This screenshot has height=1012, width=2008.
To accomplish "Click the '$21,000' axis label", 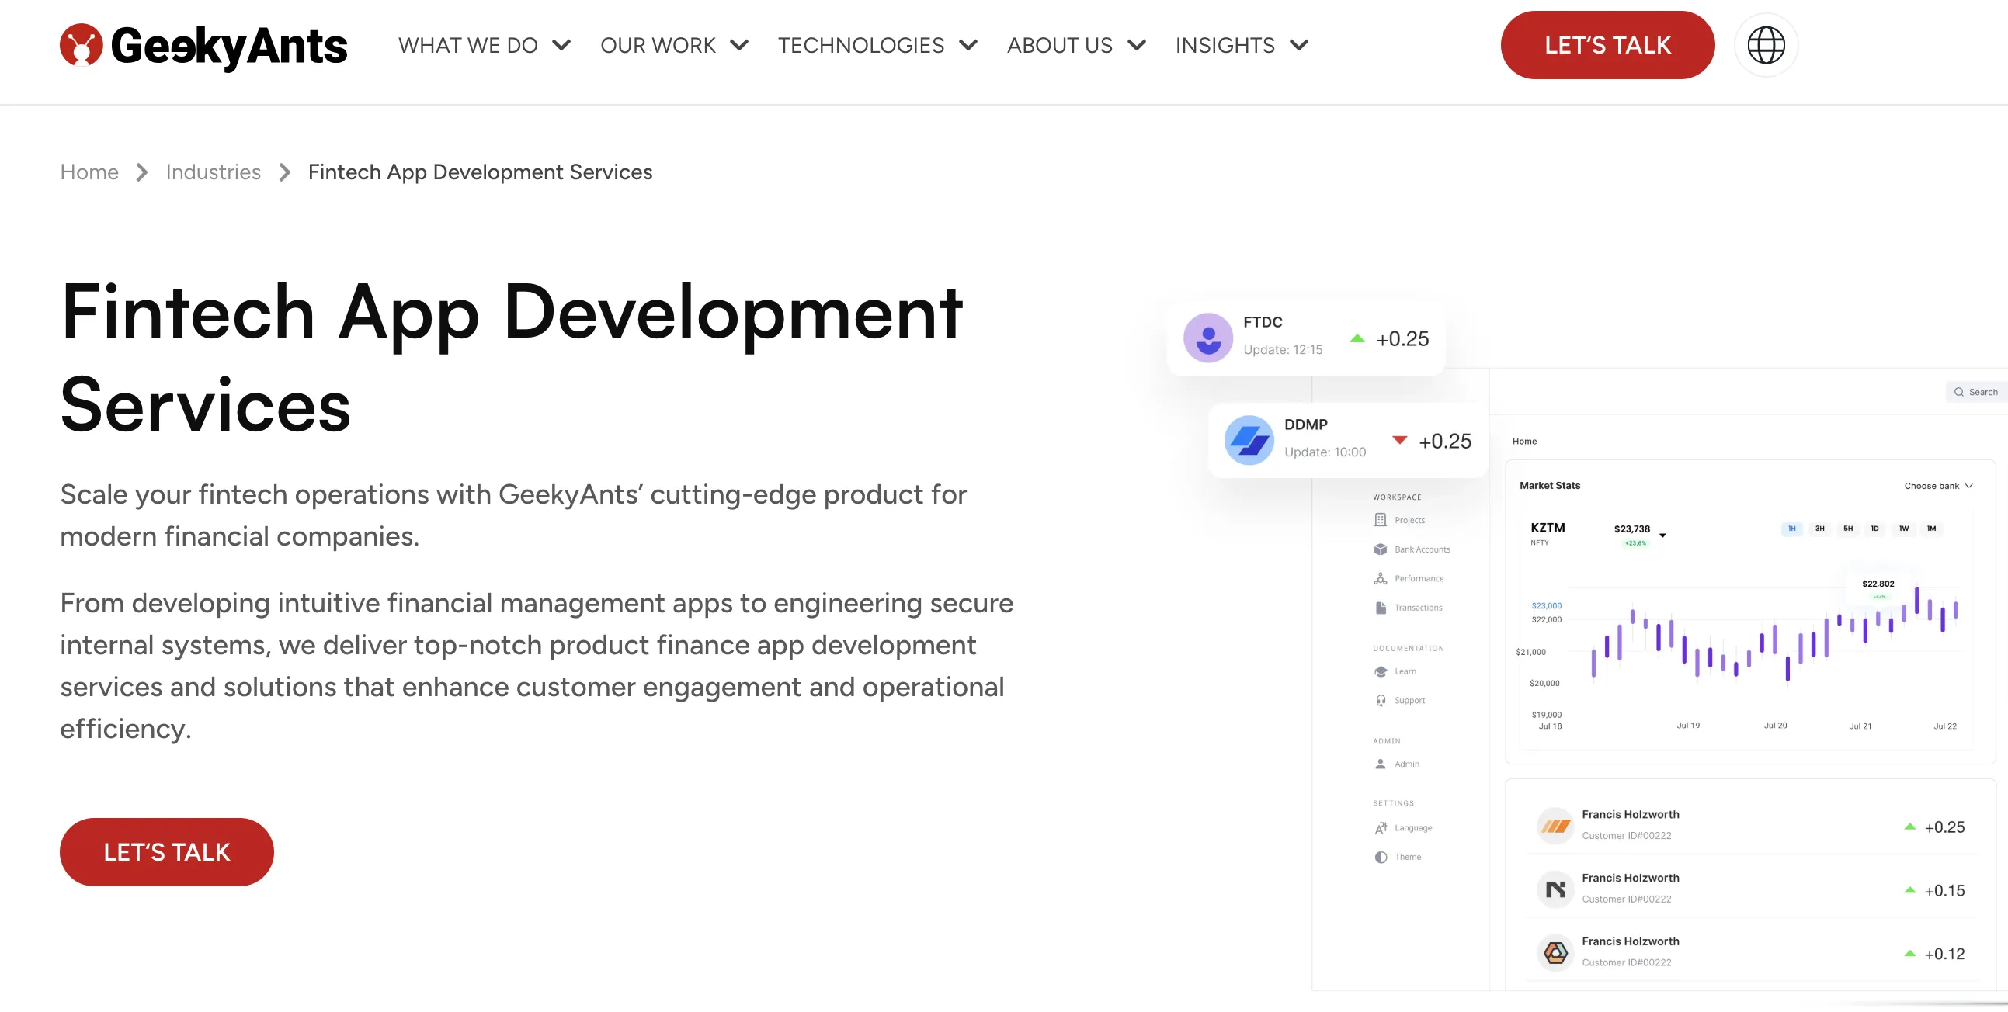I will click(1530, 652).
